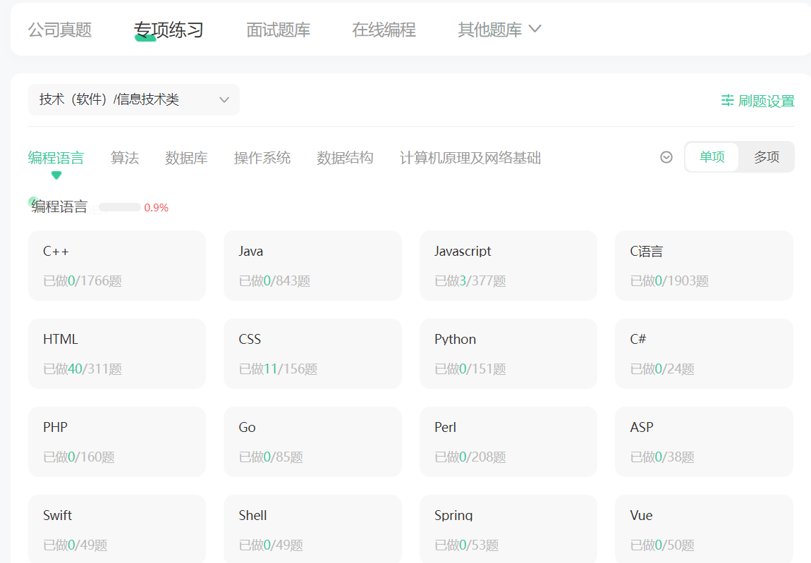811x563 pixels.
Task: Click the 已做0/160题 count text
Action: point(78,457)
